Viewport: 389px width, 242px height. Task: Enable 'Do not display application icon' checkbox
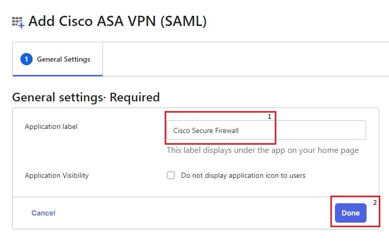[x=171, y=175]
